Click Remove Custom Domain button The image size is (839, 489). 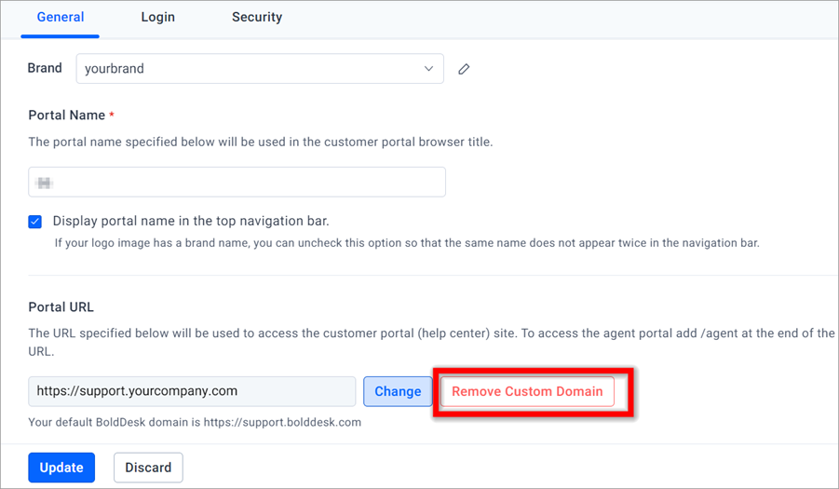[527, 391]
